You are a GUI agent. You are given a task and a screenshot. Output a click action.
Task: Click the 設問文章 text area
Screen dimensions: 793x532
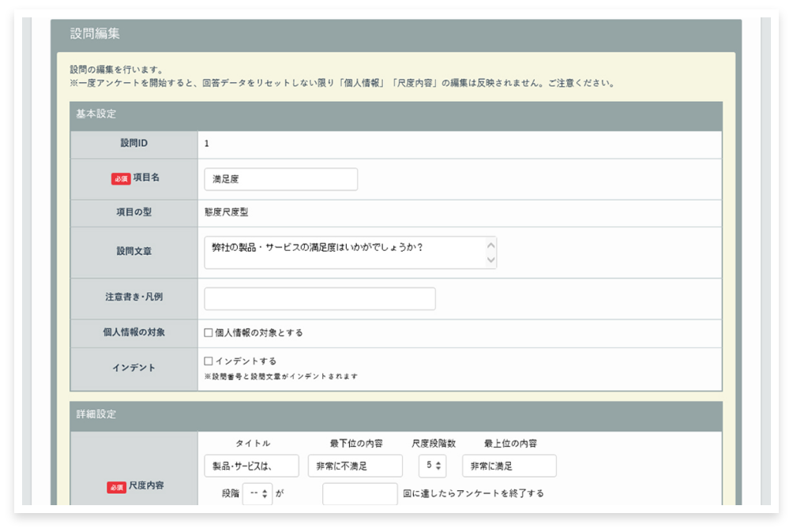point(344,252)
